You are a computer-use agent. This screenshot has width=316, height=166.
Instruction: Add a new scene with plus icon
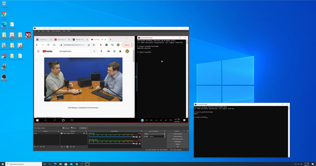[35, 147]
